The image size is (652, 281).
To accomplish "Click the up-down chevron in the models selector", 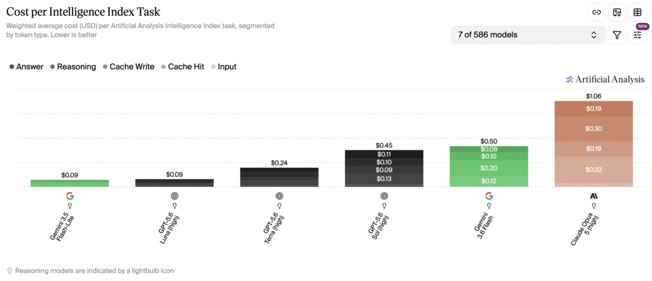I will [594, 35].
